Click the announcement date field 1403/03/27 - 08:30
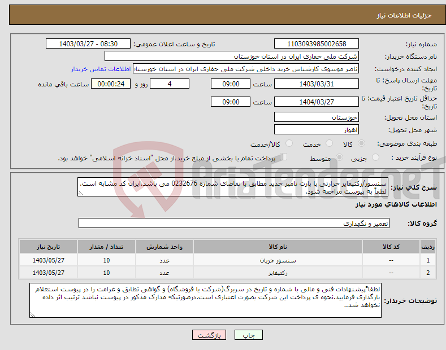The width and height of the screenshot is (446, 350). coord(88,44)
